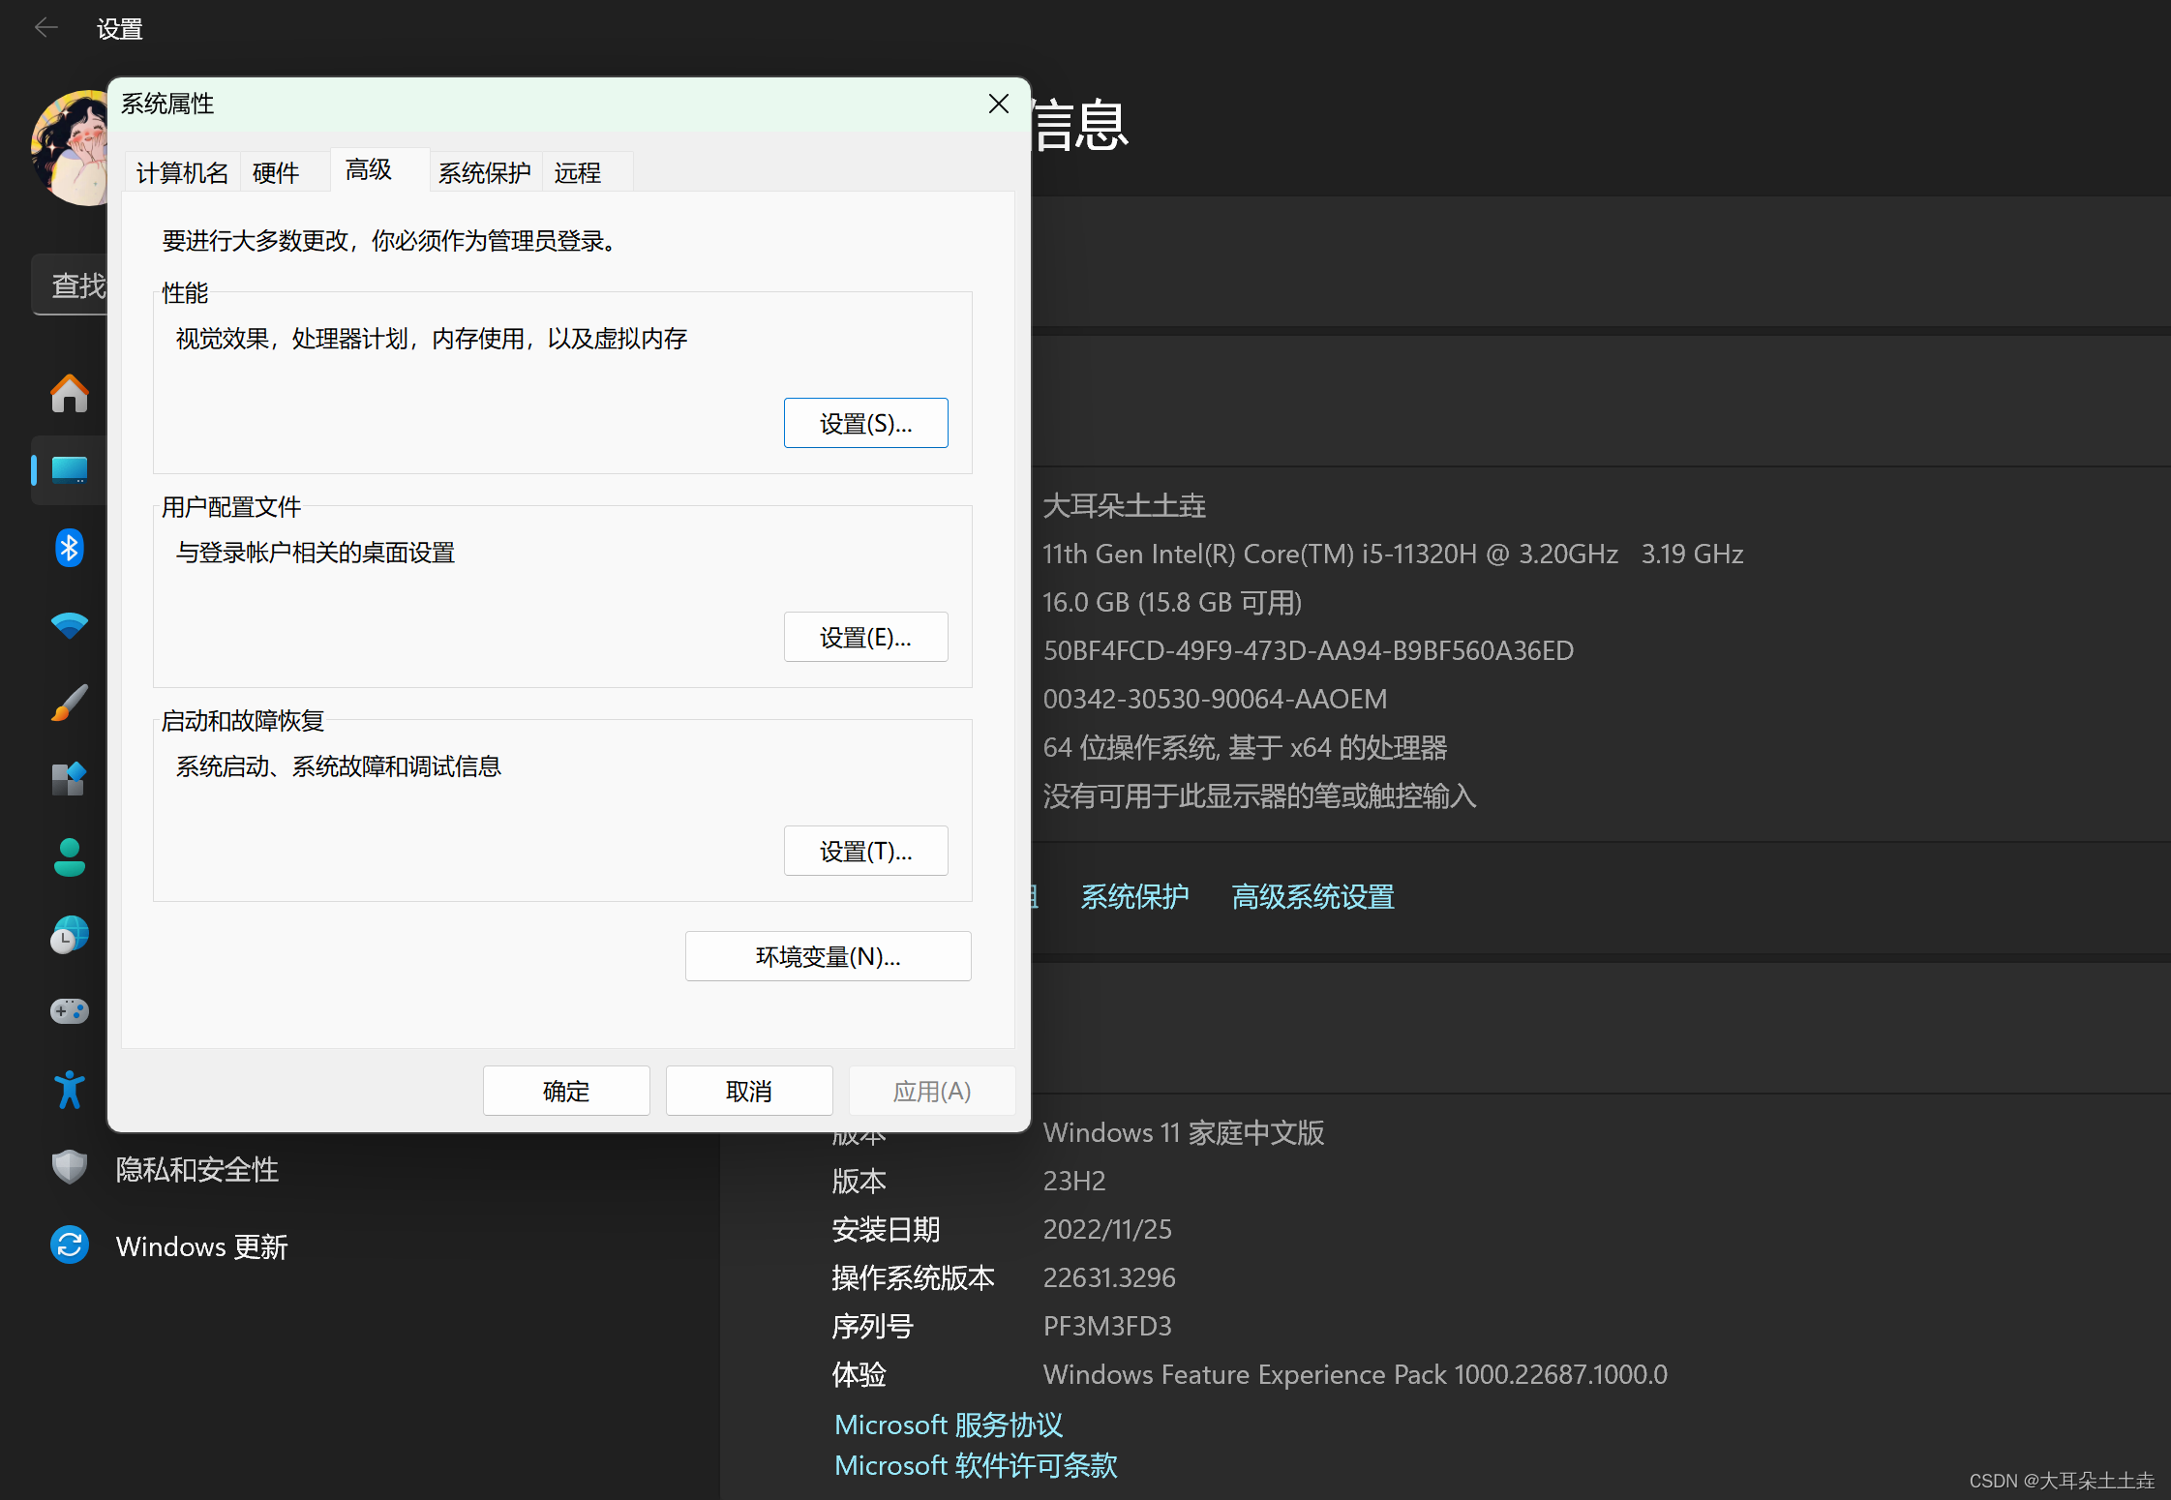Open performance 设置(S)... button
This screenshot has width=2171, height=1500.
click(x=865, y=423)
